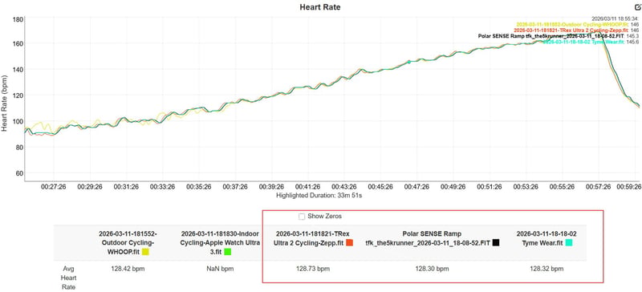Click the cyan data point marker on the curve
Viewport: 642px width, 292px height.
tap(408, 62)
